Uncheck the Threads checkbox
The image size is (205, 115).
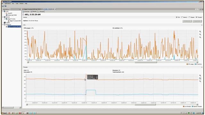coord(196,17)
